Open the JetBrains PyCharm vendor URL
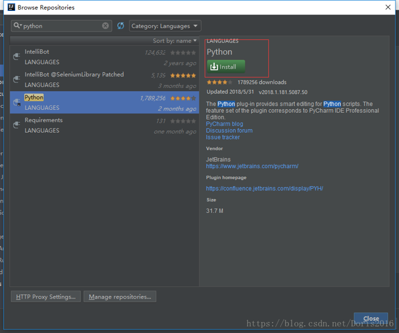The image size is (399, 333). click(x=252, y=166)
